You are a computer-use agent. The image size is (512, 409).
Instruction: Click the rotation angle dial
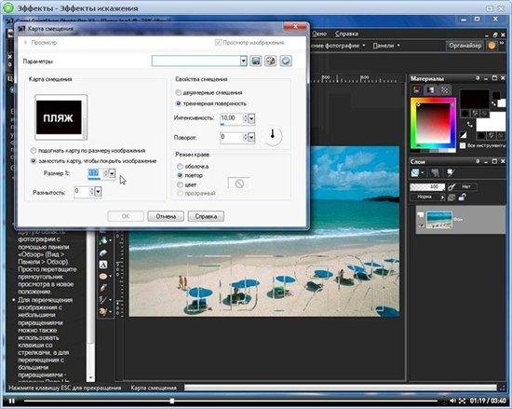point(273,136)
